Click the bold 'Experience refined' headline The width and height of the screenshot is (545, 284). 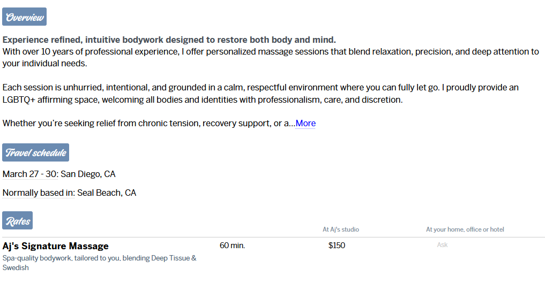[169, 40]
